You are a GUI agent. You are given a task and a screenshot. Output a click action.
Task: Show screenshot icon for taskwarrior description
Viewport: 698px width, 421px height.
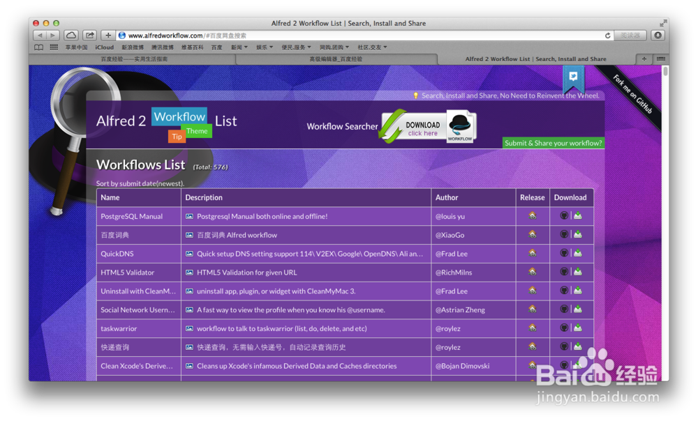click(x=189, y=328)
